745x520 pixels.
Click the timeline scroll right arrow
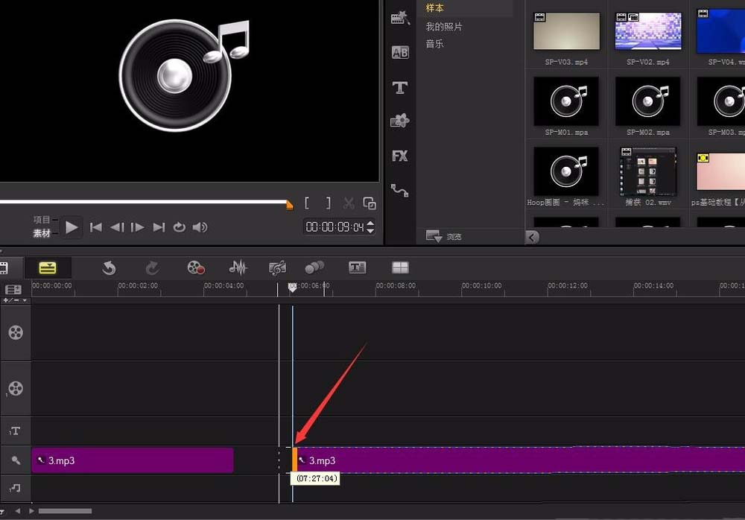point(31,511)
